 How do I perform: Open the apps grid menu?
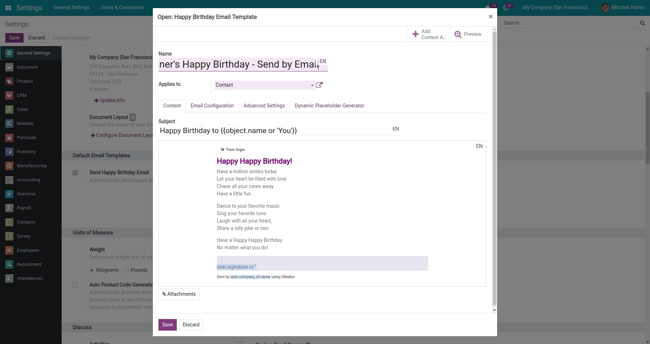coord(8,7)
